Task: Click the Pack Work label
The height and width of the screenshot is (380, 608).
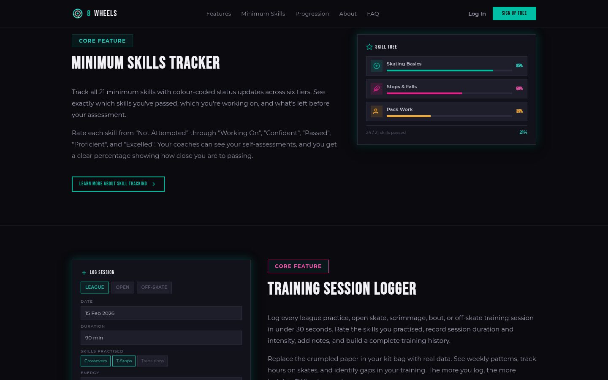Action: click(399, 109)
